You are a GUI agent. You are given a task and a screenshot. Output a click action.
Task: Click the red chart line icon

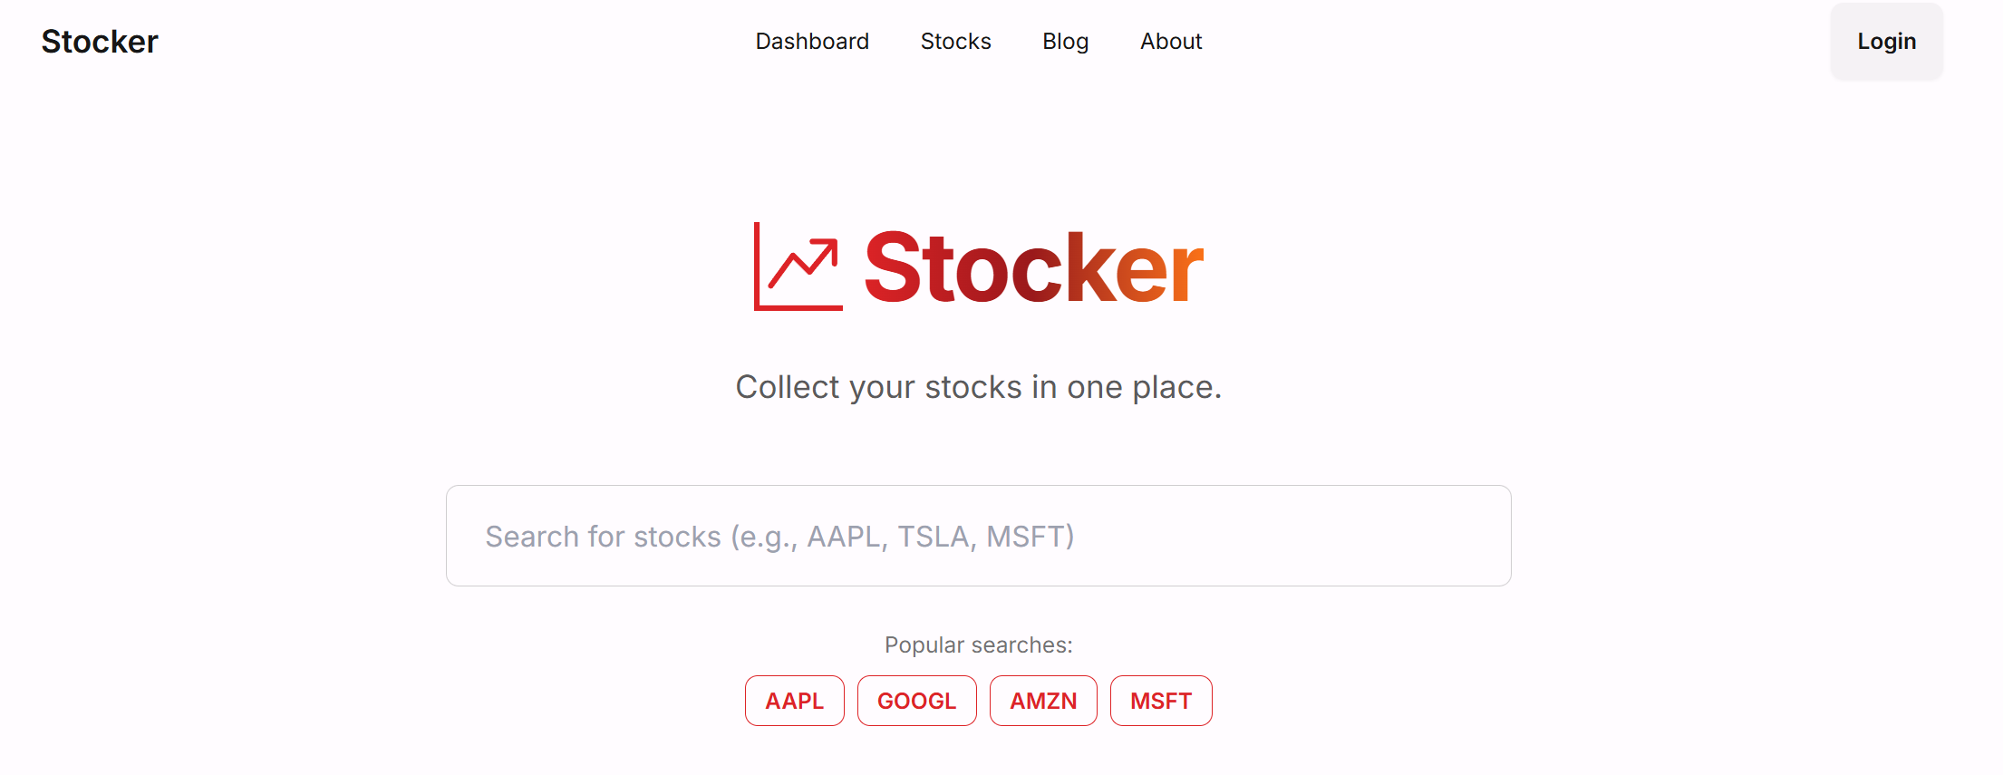coord(798,266)
